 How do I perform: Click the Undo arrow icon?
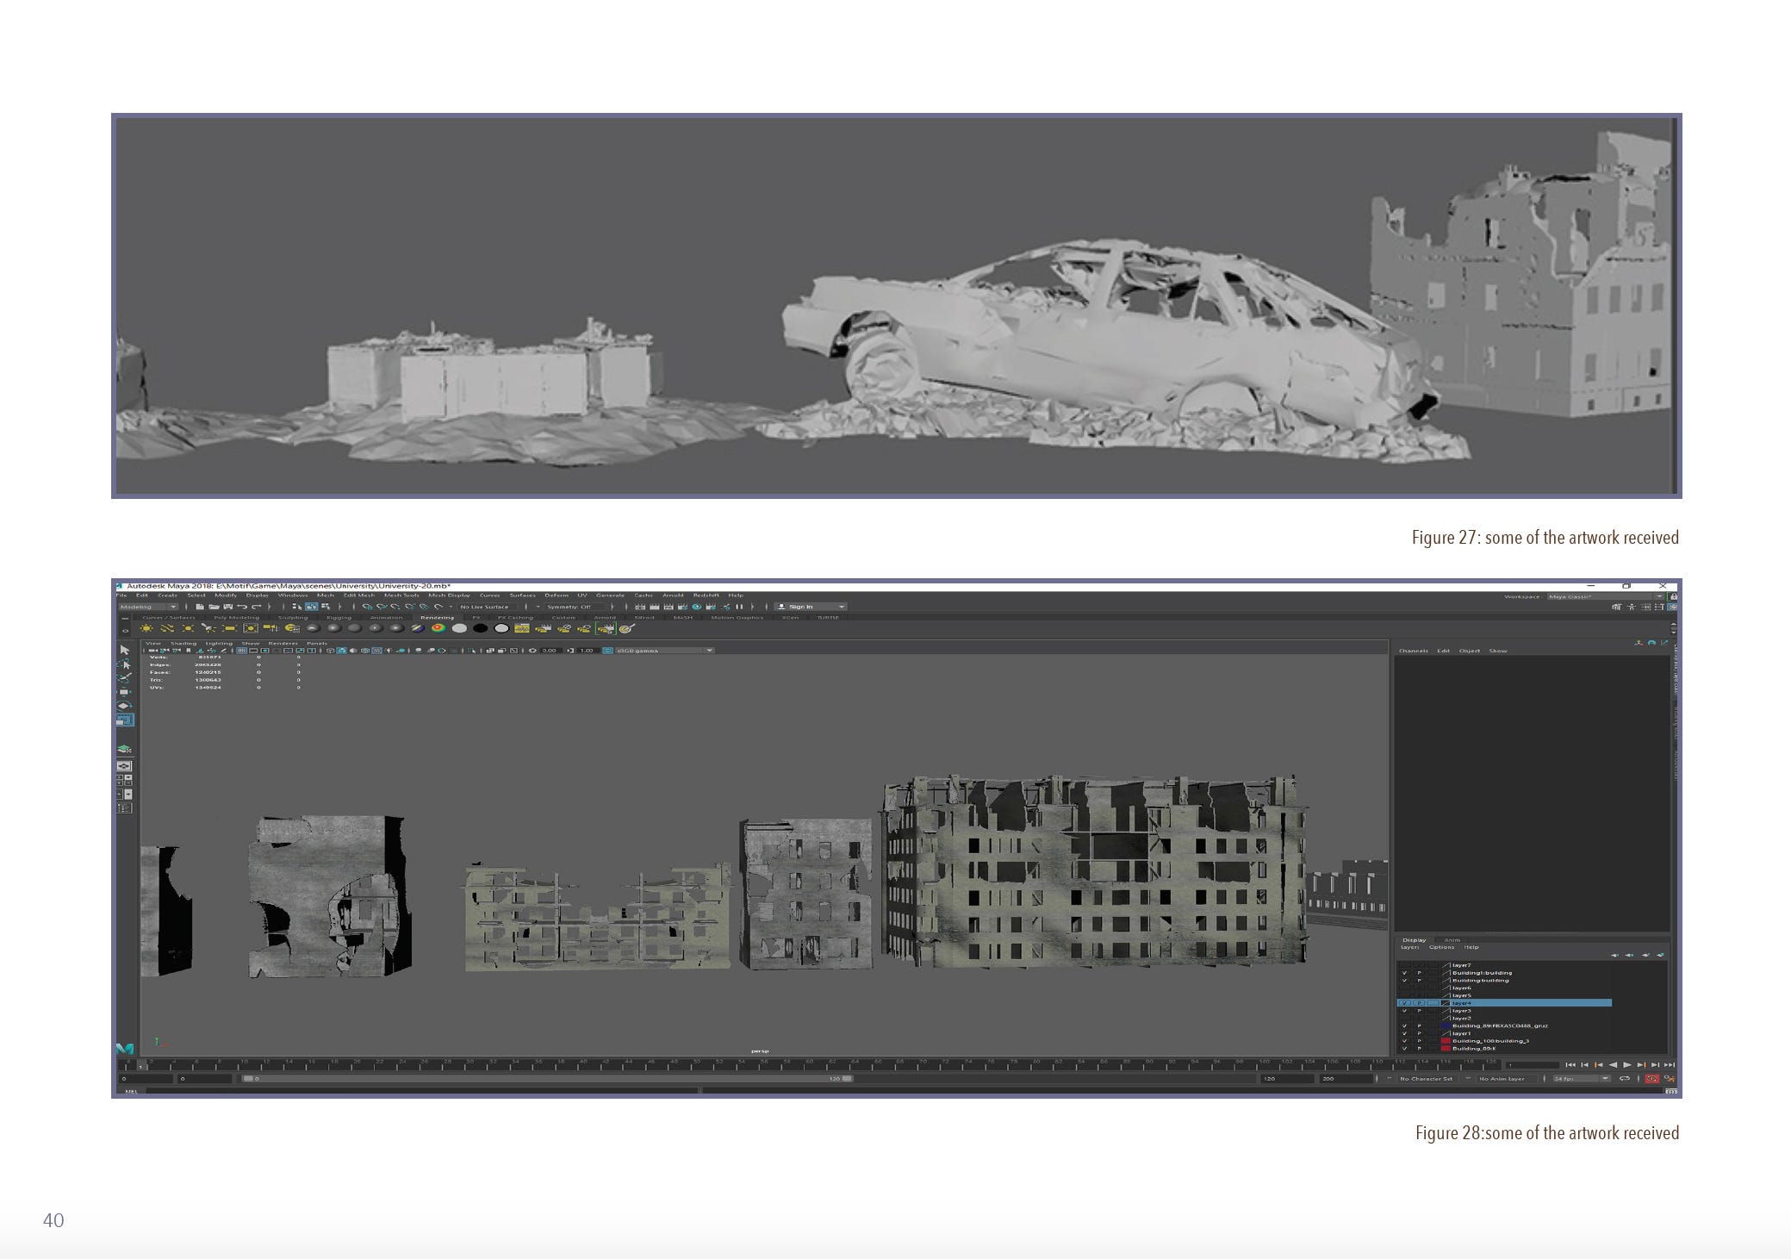coord(242,607)
